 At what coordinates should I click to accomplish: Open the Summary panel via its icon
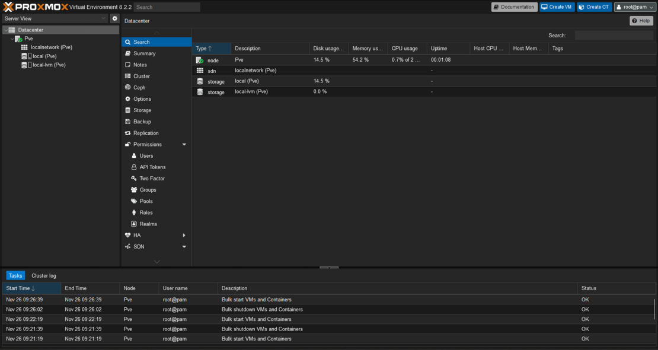pyautogui.click(x=127, y=53)
